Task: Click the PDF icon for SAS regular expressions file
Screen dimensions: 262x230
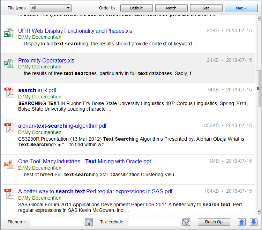Action: (x=9, y=194)
